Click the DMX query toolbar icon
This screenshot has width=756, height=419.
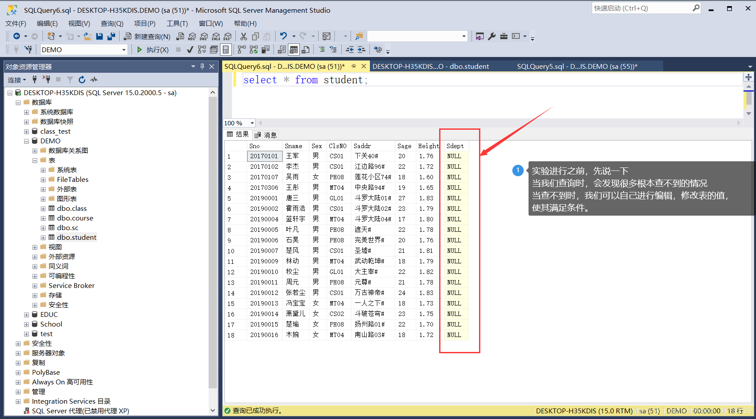pos(204,36)
